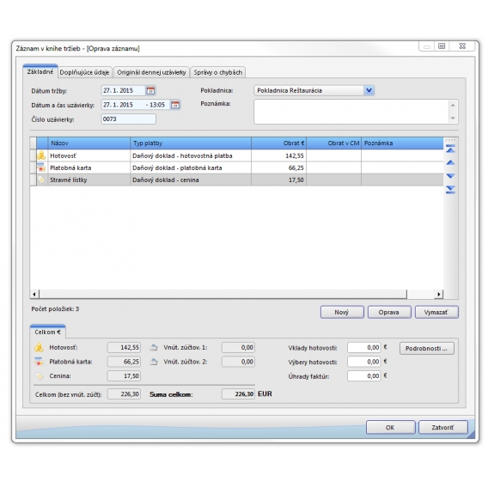Click the Nový button
This screenshot has width=488, height=488.
(342, 312)
